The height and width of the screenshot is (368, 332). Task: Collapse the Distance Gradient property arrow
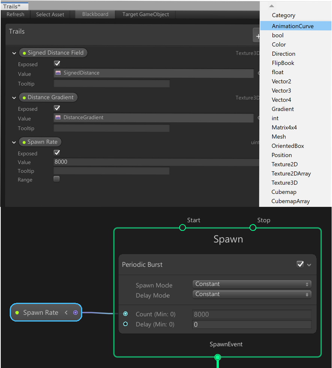(14, 98)
